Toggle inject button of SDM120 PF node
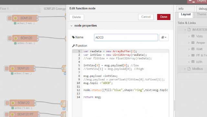 pyautogui.click(x=6, y=114)
